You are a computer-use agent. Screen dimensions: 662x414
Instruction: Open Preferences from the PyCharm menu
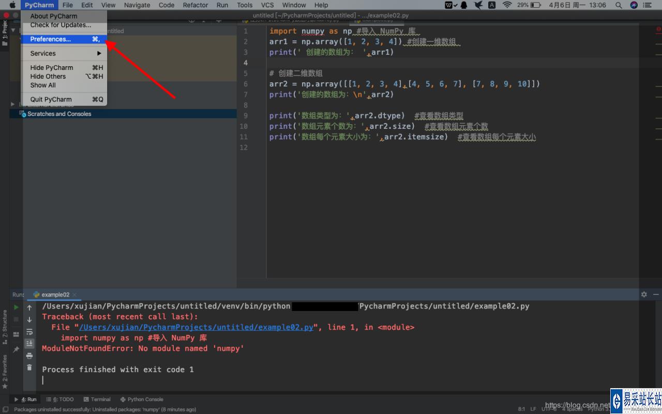[x=64, y=39]
